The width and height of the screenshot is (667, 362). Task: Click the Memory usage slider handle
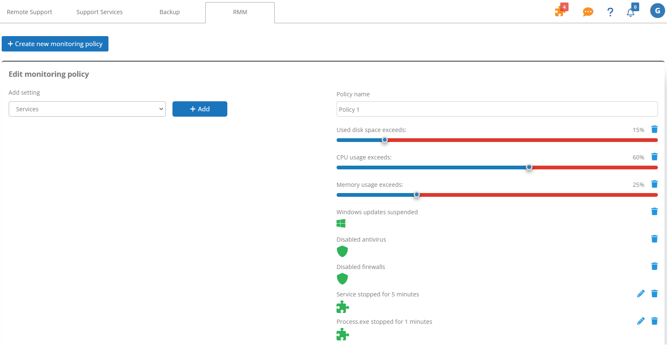[x=417, y=195]
